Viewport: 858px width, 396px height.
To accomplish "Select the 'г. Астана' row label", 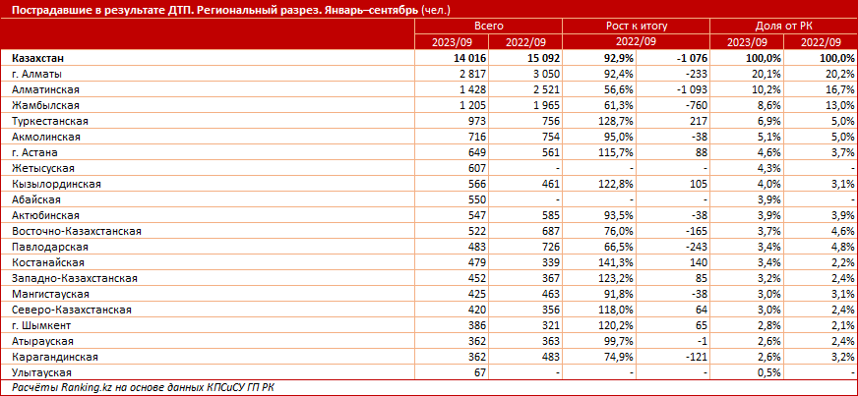I will coord(37,153).
